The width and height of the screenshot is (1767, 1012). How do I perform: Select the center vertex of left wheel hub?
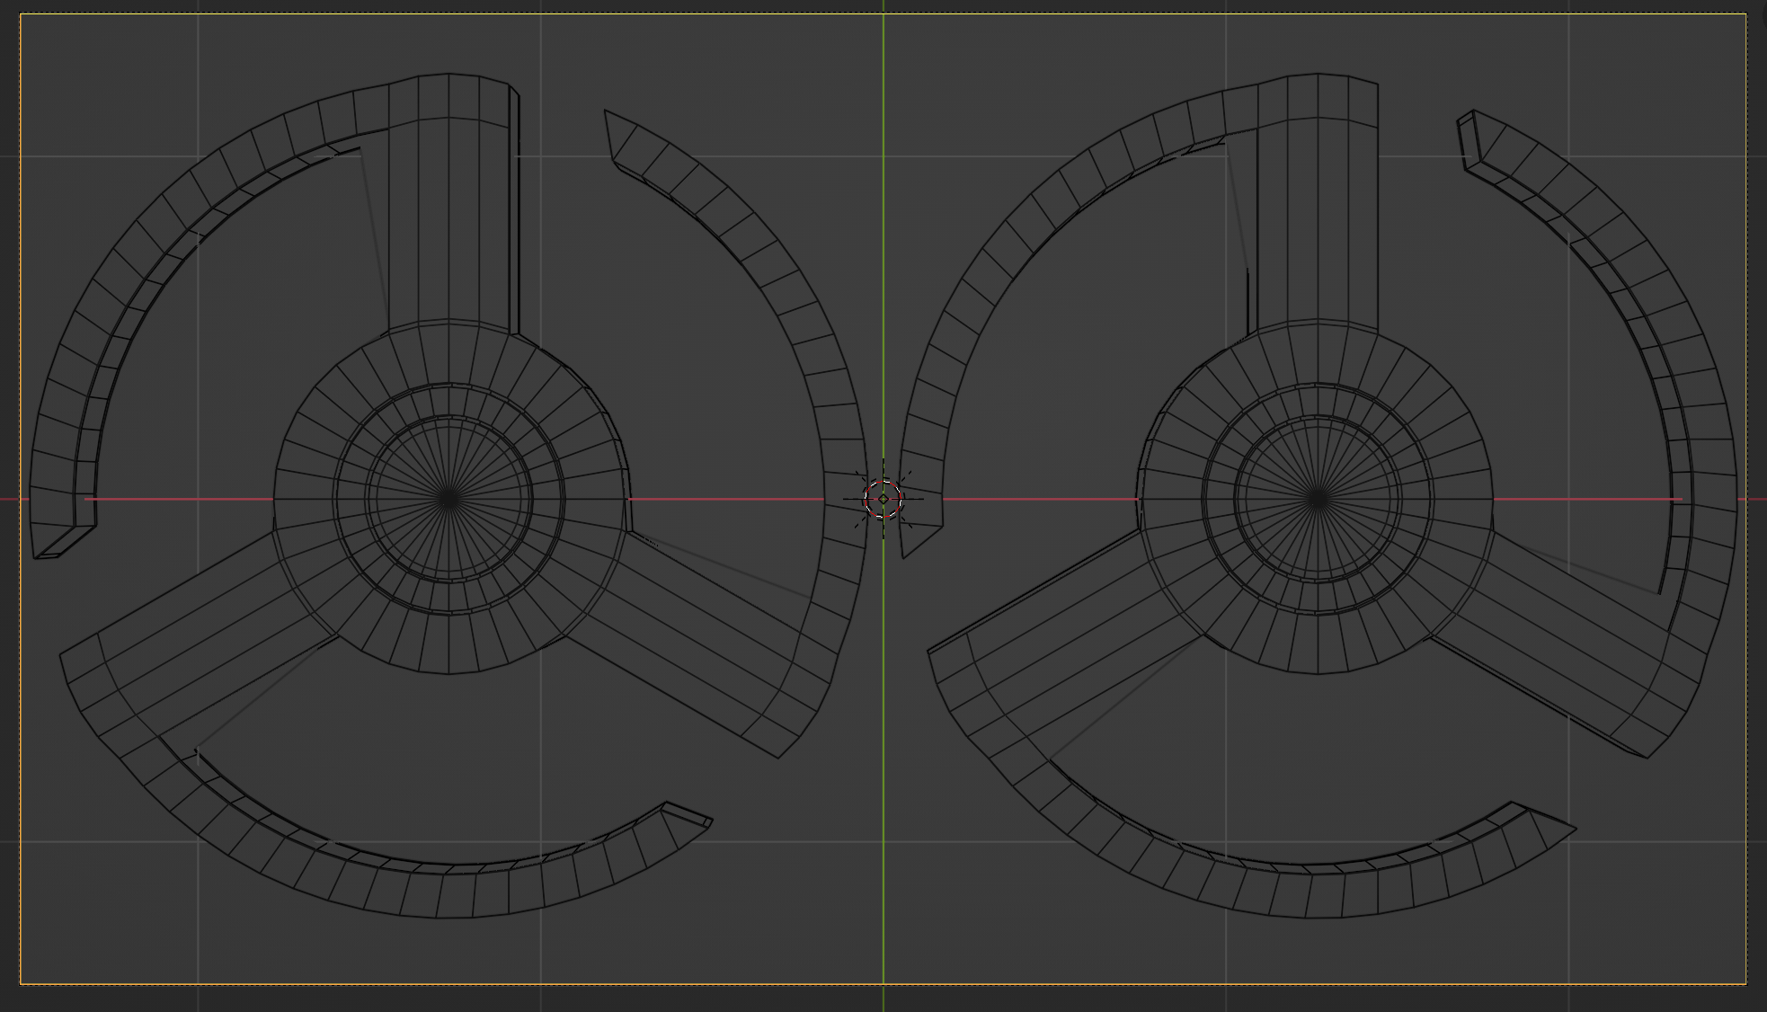tap(448, 498)
